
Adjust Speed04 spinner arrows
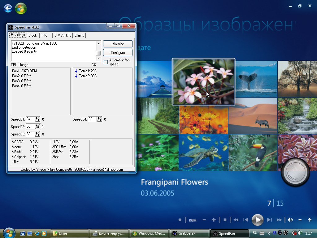(99, 119)
